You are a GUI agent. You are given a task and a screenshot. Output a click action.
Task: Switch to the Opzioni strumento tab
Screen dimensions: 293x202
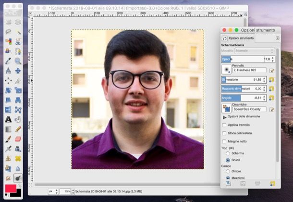pyautogui.click(x=238, y=38)
